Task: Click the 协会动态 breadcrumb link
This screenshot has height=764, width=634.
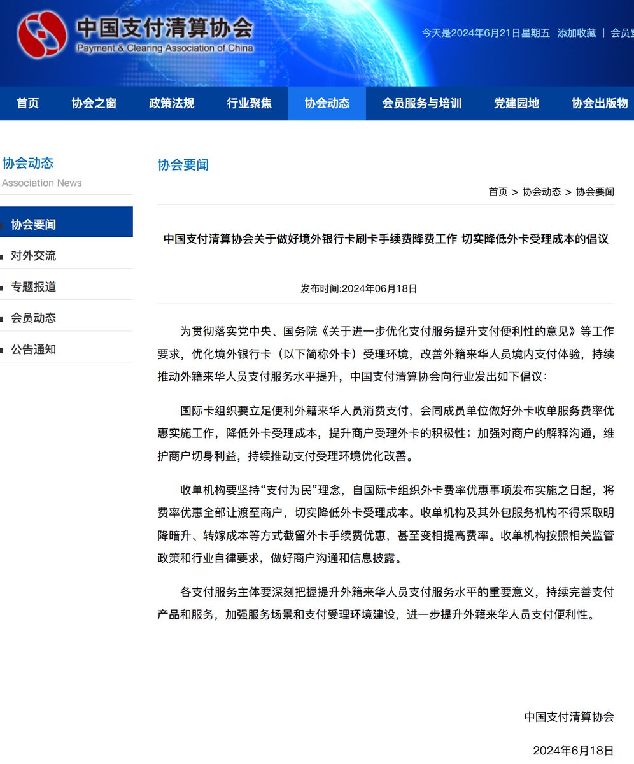Action: pos(542,192)
